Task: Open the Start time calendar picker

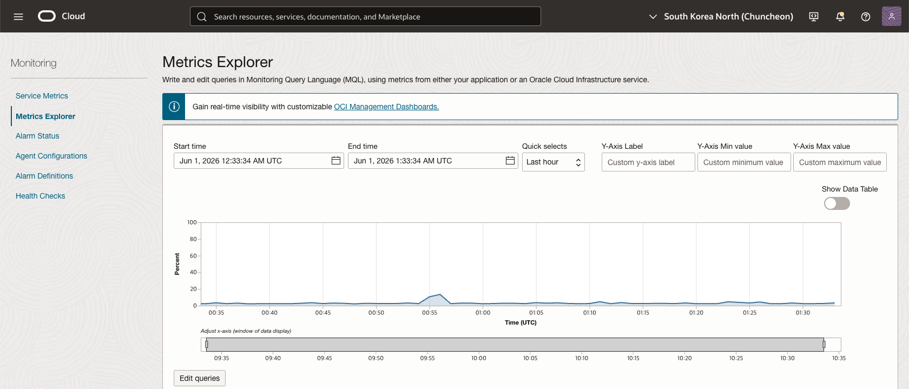Action: coord(336,161)
